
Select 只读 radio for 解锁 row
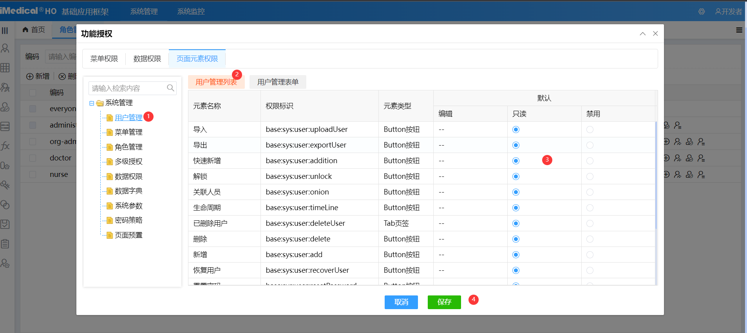click(x=516, y=176)
